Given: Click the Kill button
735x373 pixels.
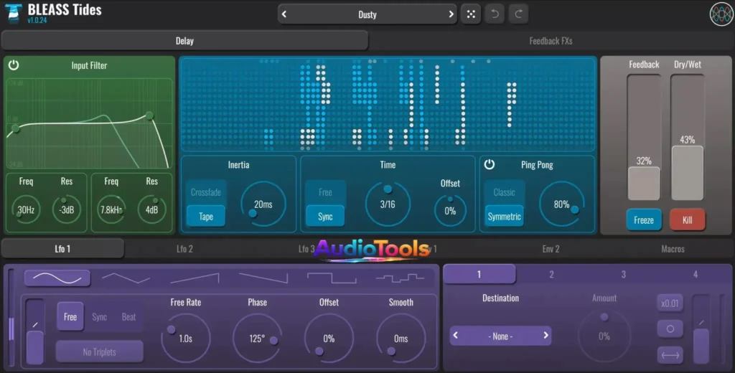Looking at the screenshot, I should [x=687, y=219].
